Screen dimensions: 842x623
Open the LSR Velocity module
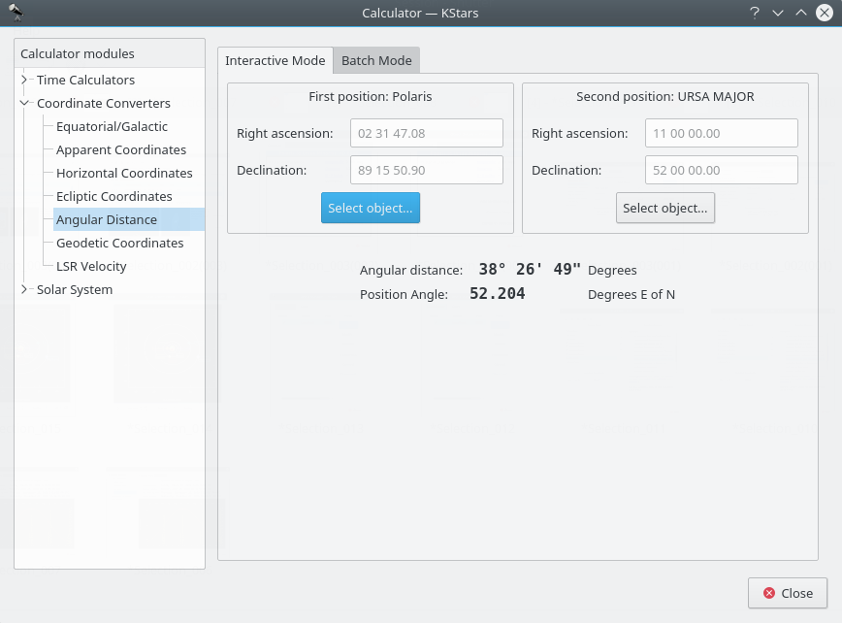coord(91,266)
